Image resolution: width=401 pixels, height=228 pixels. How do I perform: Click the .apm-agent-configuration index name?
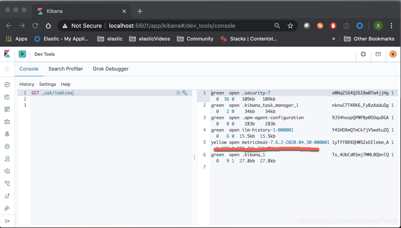(x=273, y=118)
